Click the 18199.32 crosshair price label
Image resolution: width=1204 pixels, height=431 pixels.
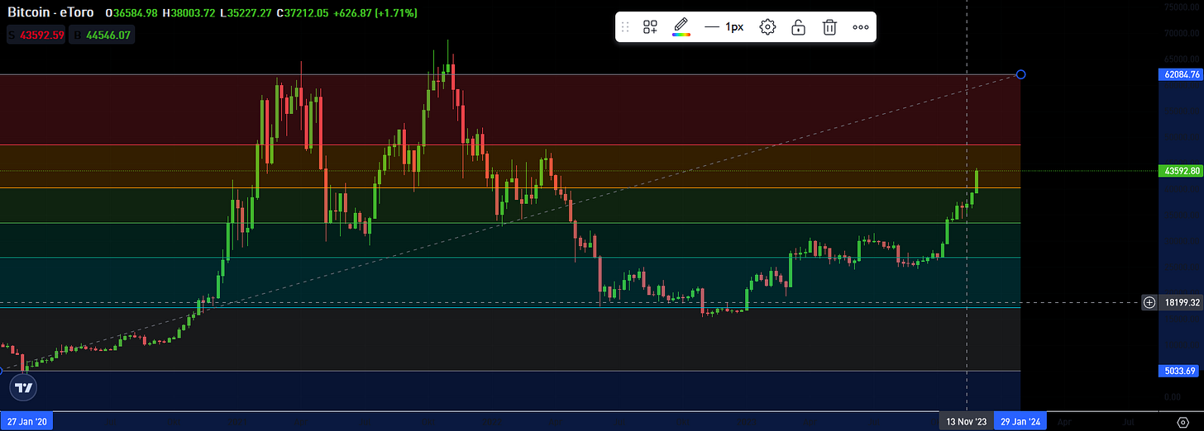point(1182,303)
